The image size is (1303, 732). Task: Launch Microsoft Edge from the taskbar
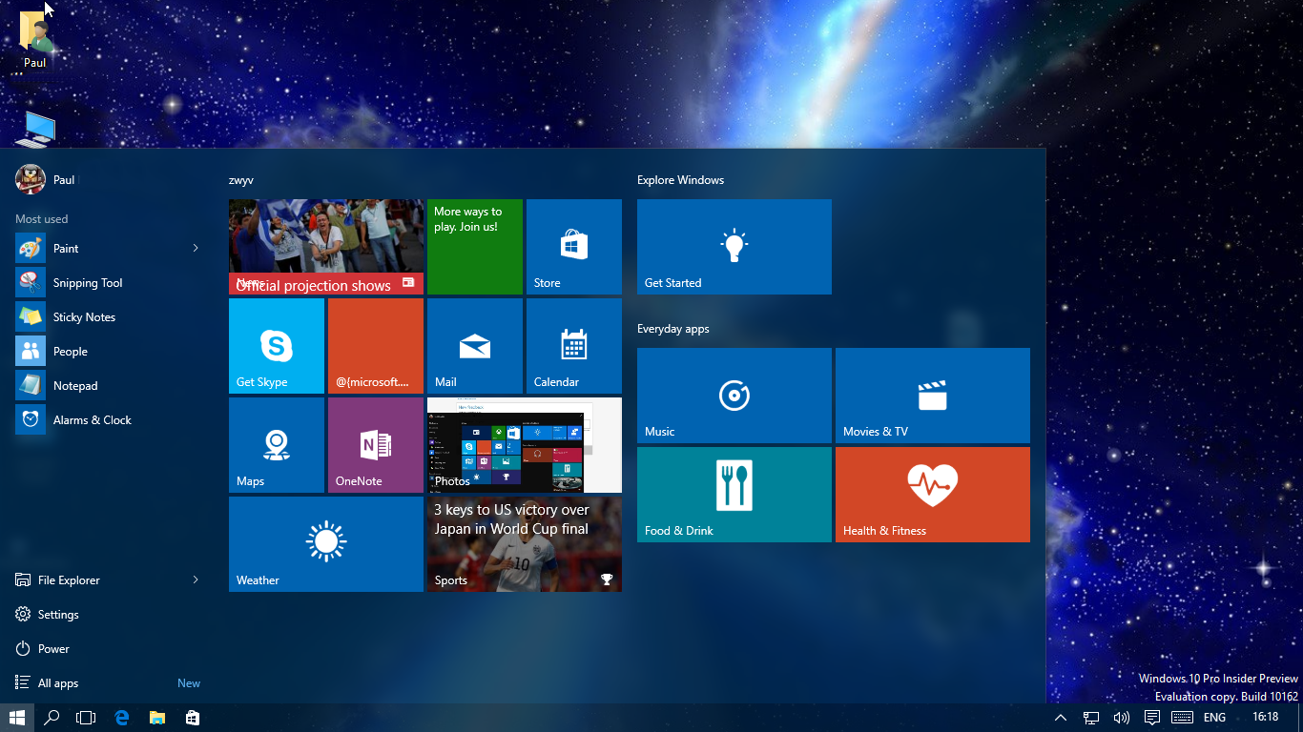click(x=122, y=718)
